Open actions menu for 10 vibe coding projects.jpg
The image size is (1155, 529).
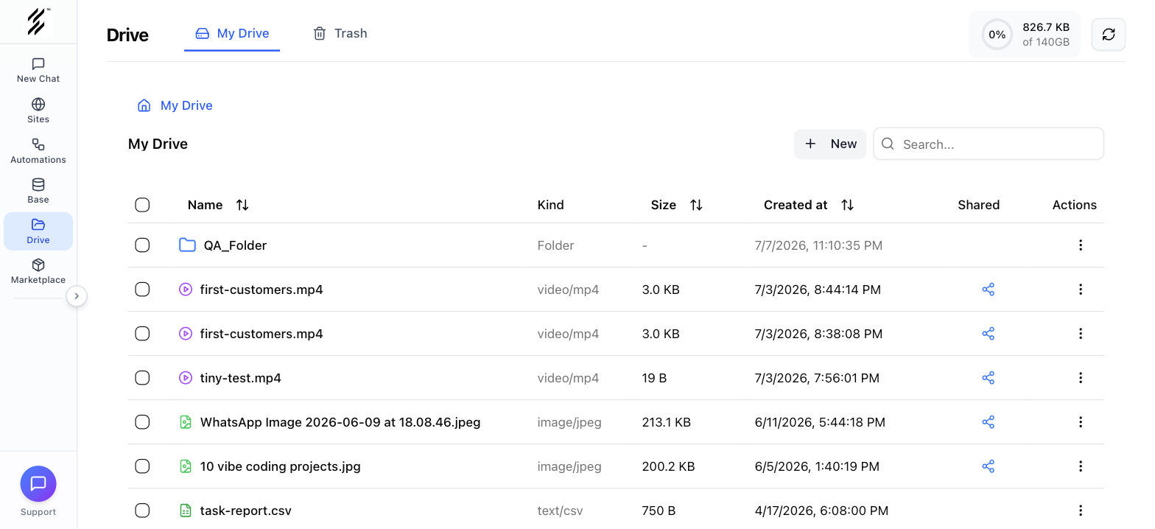pos(1081,466)
